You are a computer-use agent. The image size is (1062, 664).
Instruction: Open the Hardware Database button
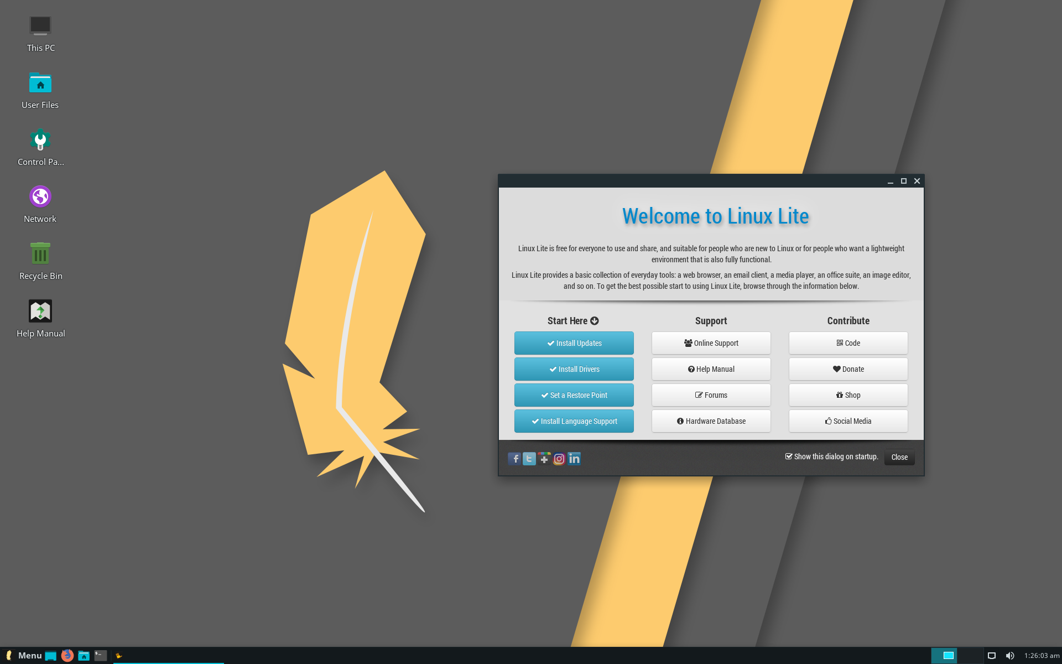click(x=711, y=421)
